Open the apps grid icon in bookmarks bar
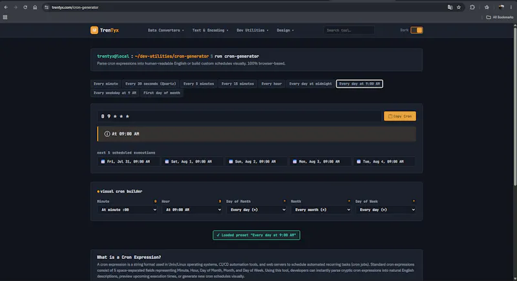The width and height of the screenshot is (517, 281). pos(5,17)
